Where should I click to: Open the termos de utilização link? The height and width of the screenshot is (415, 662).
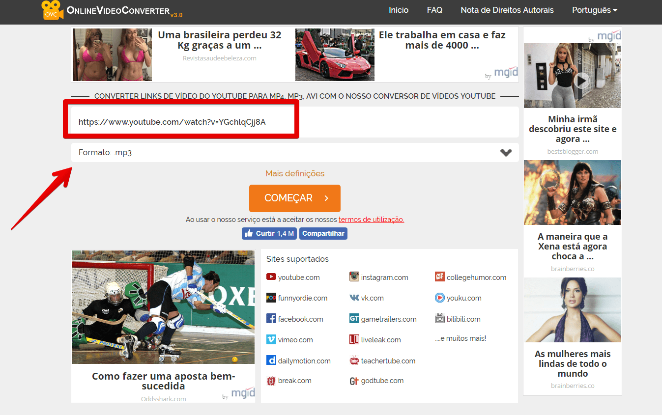pos(371,220)
